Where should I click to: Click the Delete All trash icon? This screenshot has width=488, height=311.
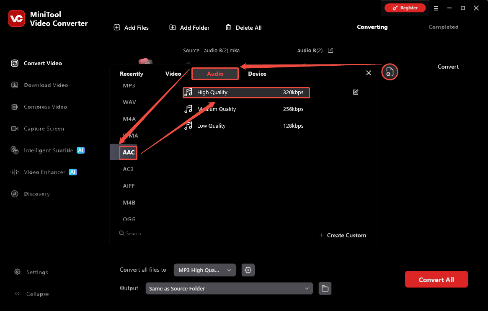pyautogui.click(x=228, y=27)
